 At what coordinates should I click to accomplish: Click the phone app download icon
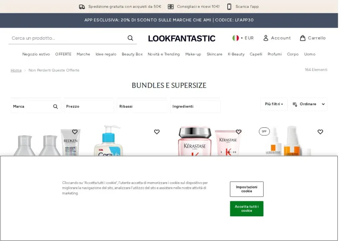[x=229, y=7]
